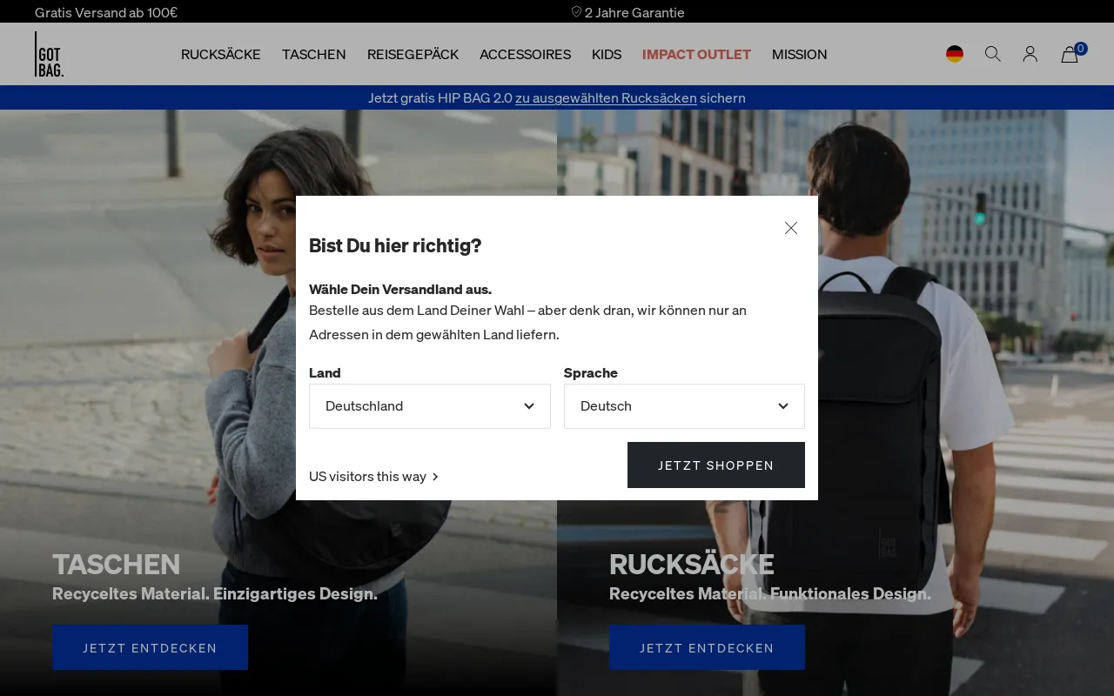This screenshot has width=1114, height=696.
Task: Open the Taschen navigation menu
Action: [314, 54]
